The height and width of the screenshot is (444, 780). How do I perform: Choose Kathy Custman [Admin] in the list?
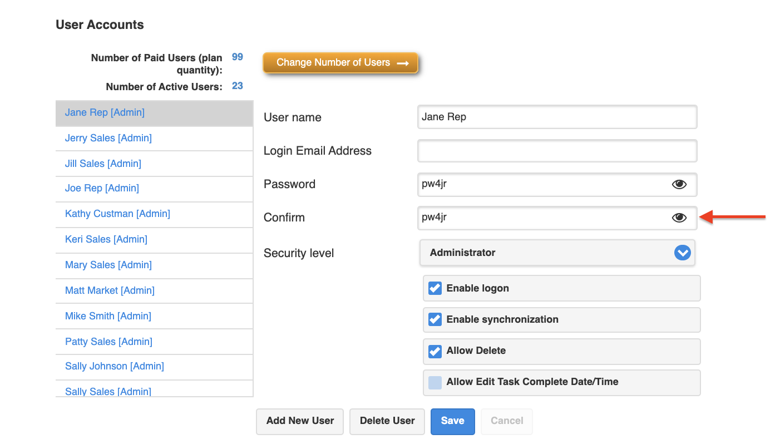[x=117, y=214]
